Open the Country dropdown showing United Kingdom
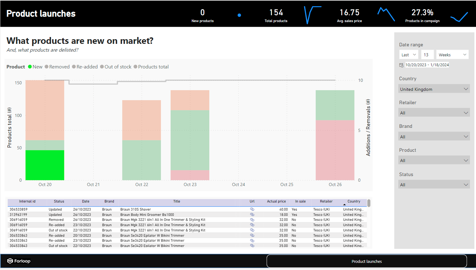Screen dimensions: 476x270 tap(434, 89)
